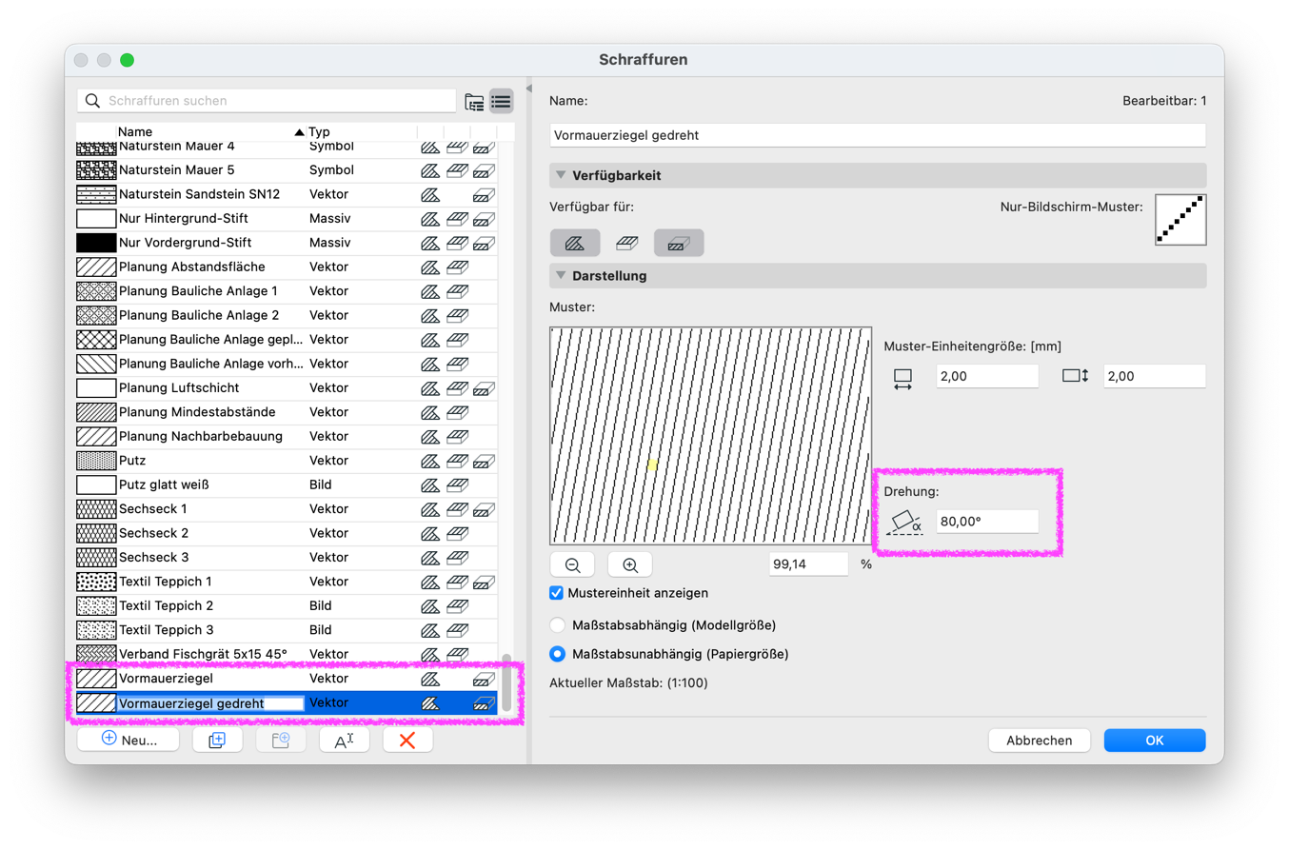This screenshot has width=1289, height=850.
Task: Click the Schraffuren suchen search field
Action: [267, 101]
